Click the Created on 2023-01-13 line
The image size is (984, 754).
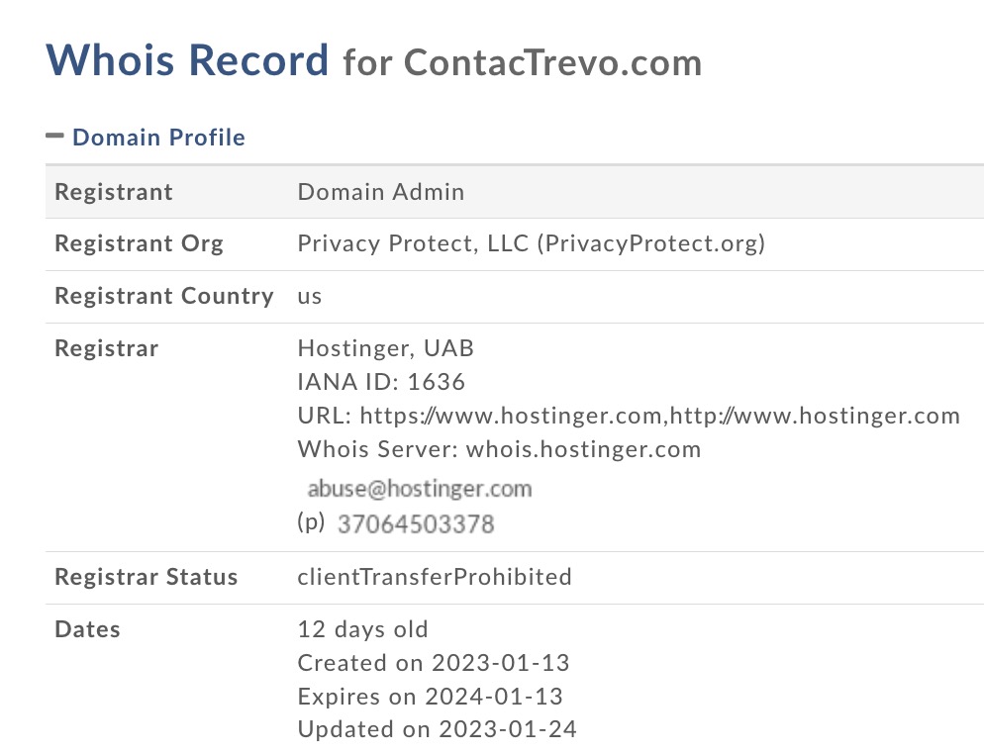[x=434, y=663]
